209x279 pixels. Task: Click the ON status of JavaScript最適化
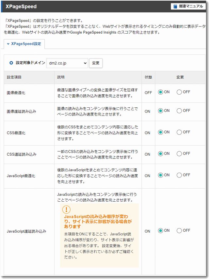point(147,176)
